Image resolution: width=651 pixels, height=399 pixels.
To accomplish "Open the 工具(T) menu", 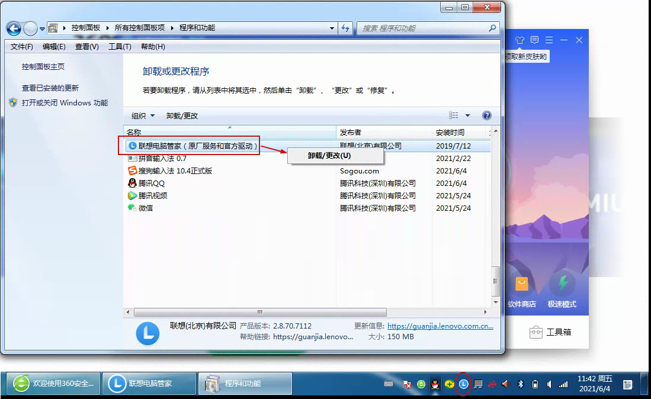I will tap(120, 46).
